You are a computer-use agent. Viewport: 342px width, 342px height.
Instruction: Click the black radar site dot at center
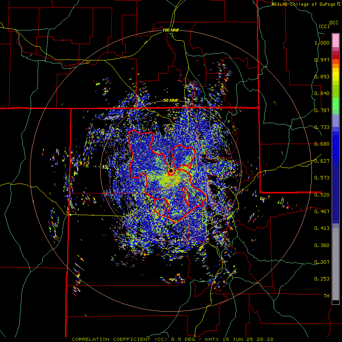pos(171,171)
